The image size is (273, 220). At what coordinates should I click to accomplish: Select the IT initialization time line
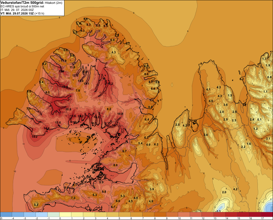pos(17,10)
